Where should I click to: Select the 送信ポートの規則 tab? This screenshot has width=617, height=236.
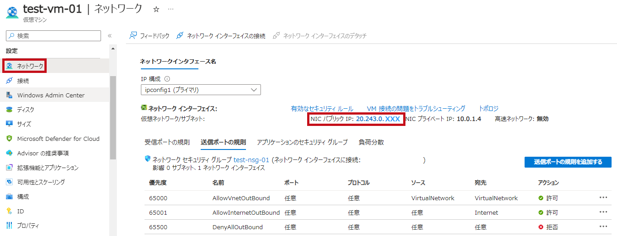point(223,142)
